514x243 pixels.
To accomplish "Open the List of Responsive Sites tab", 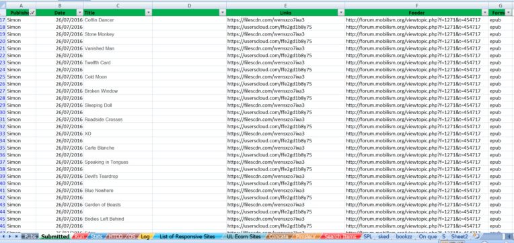I will (187, 236).
